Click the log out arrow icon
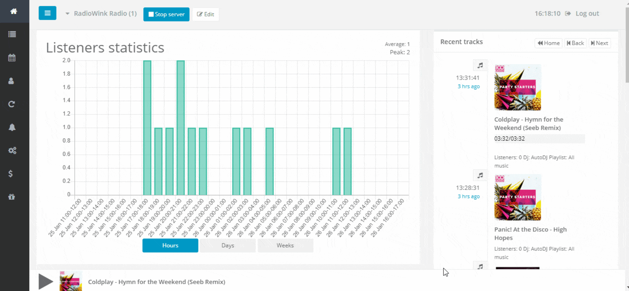The width and height of the screenshot is (629, 291). (568, 14)
